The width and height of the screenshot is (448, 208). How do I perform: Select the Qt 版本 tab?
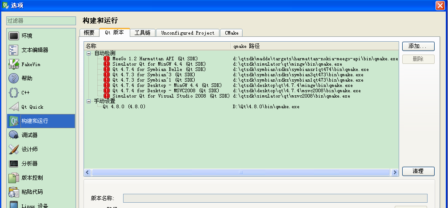pyautogui.click(x=115, y=32)
